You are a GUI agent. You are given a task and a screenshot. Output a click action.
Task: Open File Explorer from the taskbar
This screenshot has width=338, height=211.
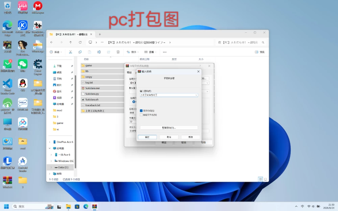click(x=68, y=207)
